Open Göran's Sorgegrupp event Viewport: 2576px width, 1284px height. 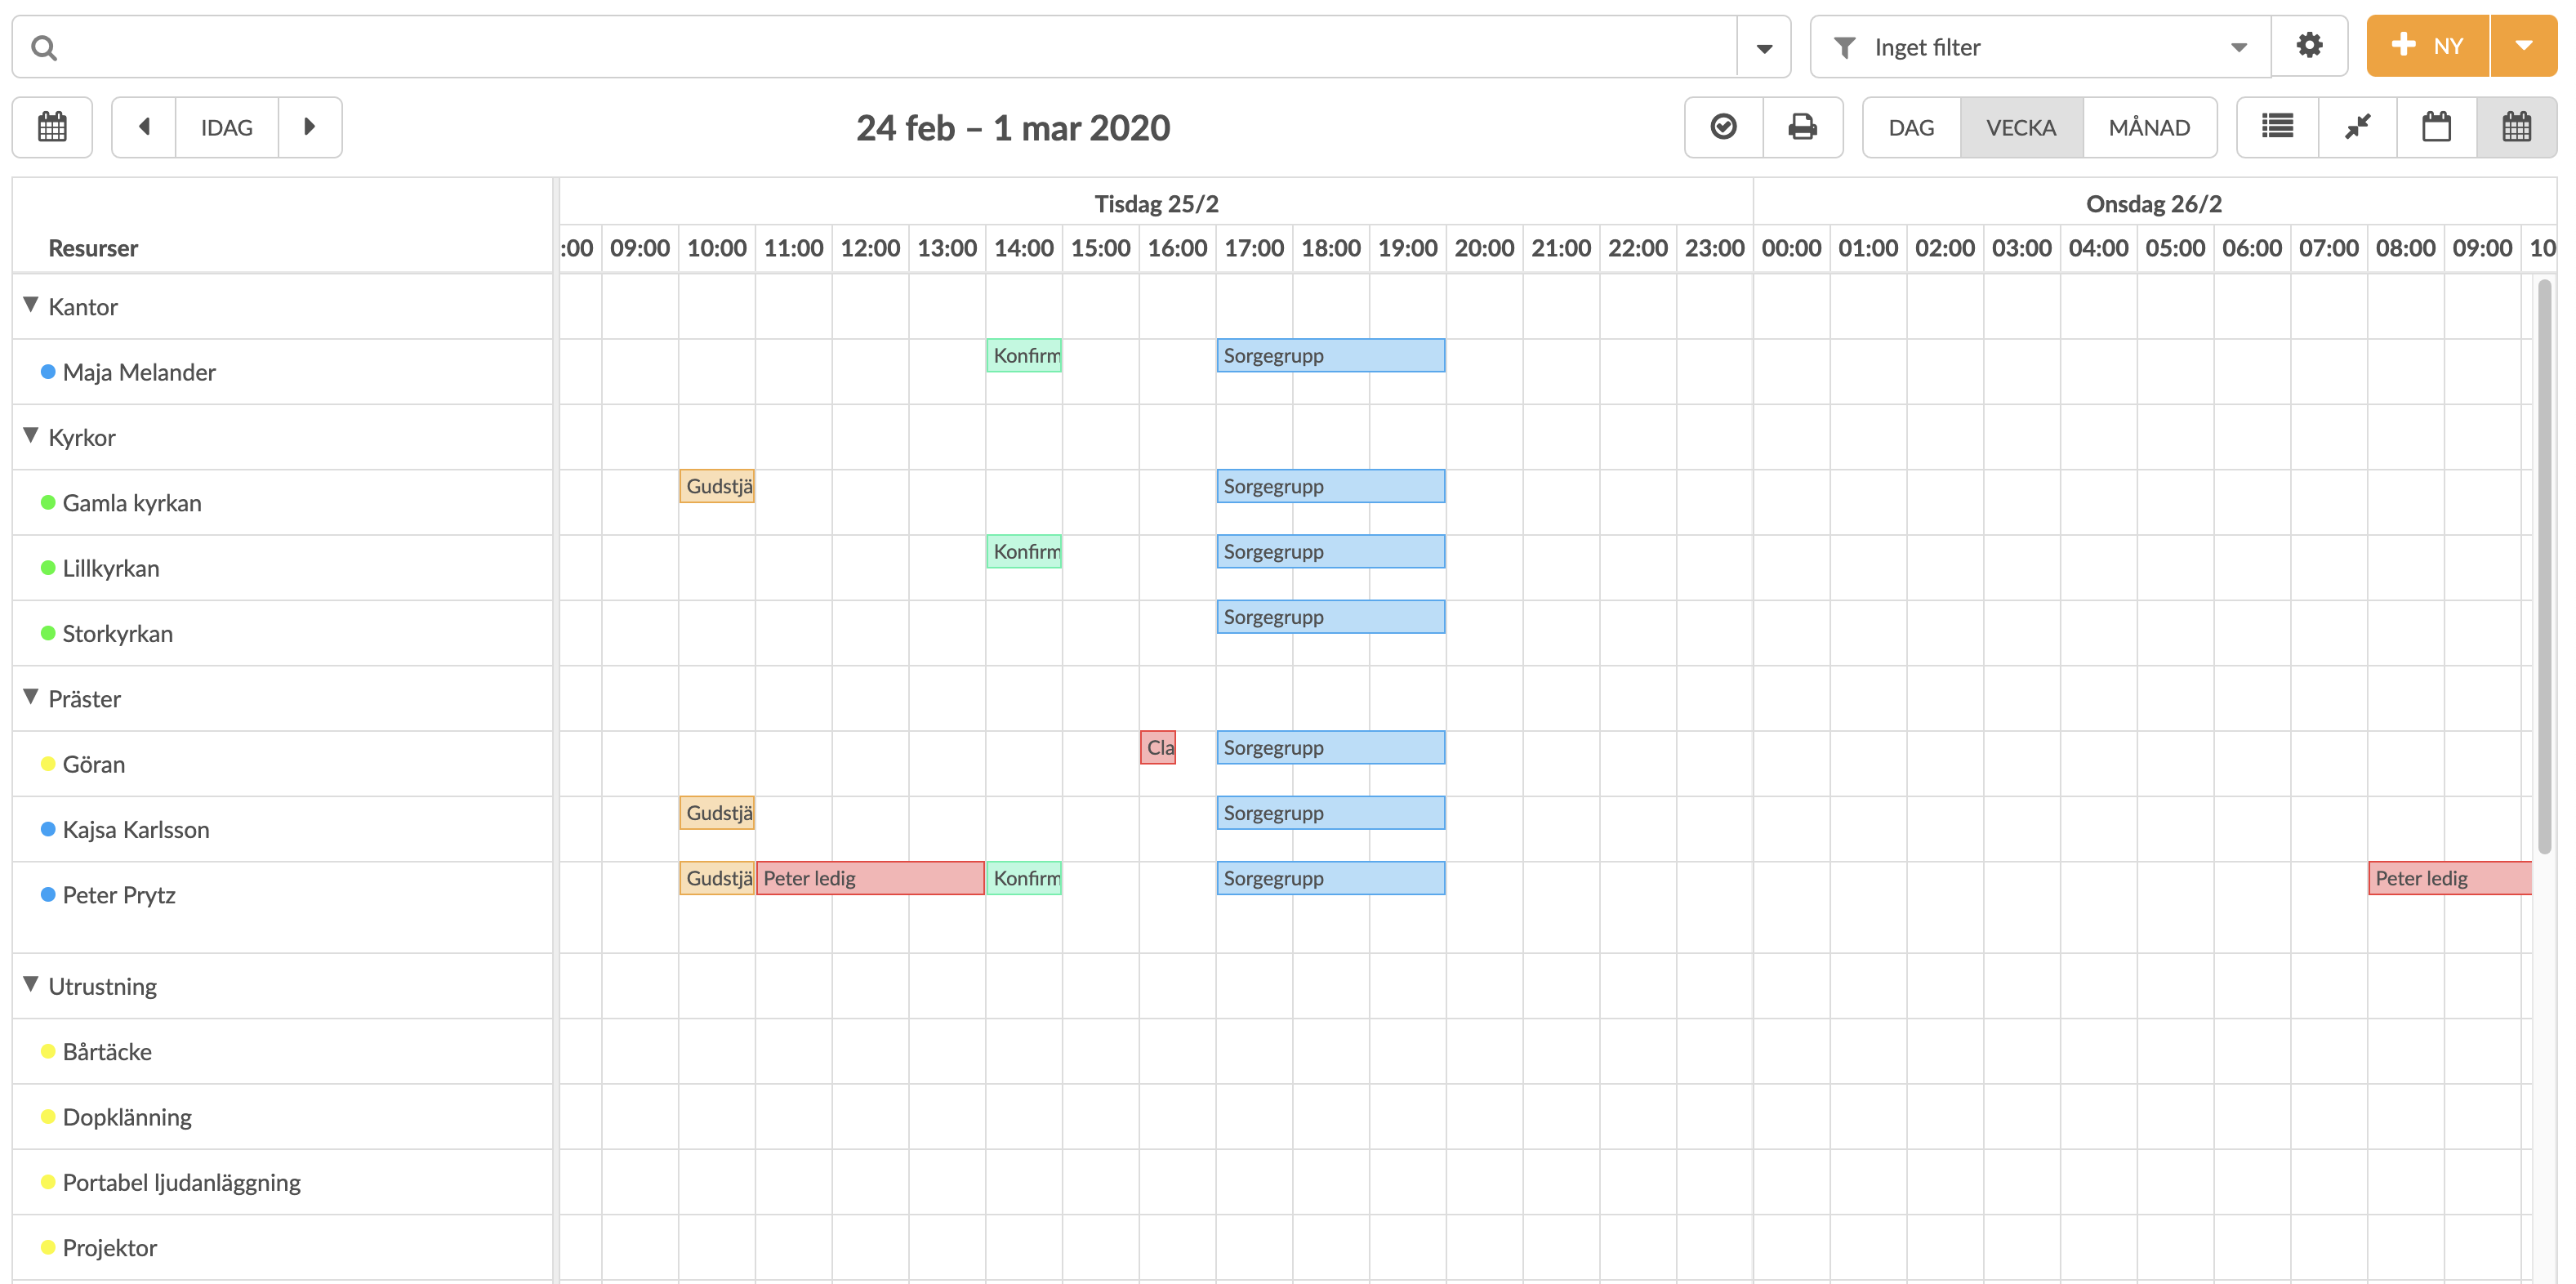coord(1331,747)
